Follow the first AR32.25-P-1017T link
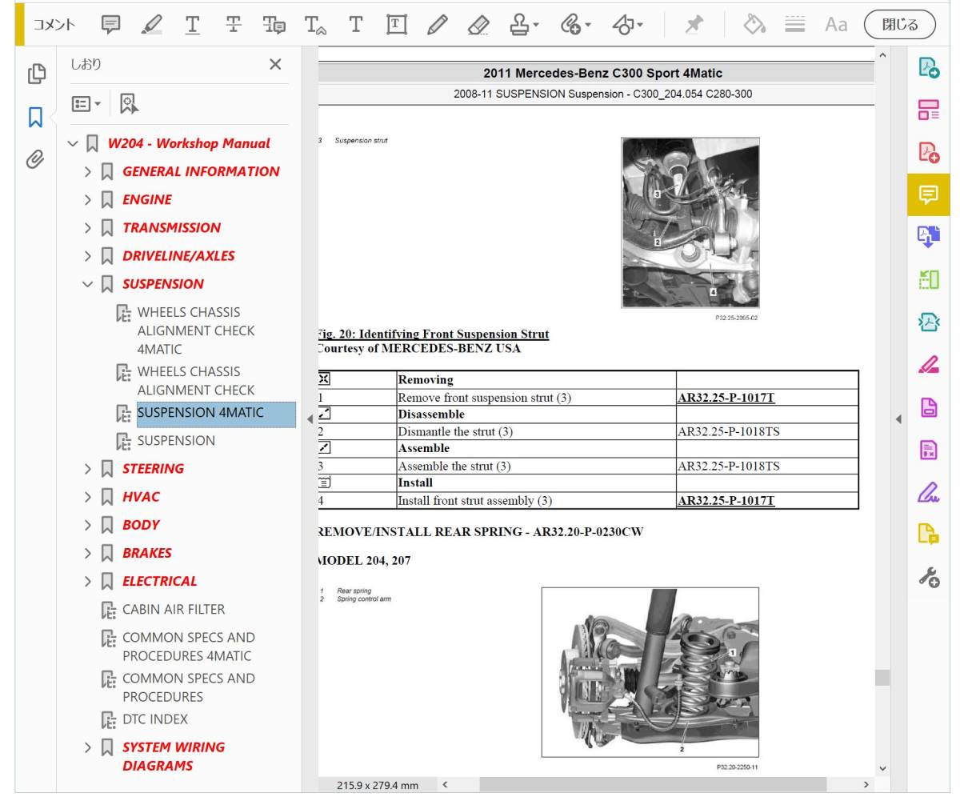Viewport: 960px width, 805px height. pyautogui.click(x=726, y=398)
